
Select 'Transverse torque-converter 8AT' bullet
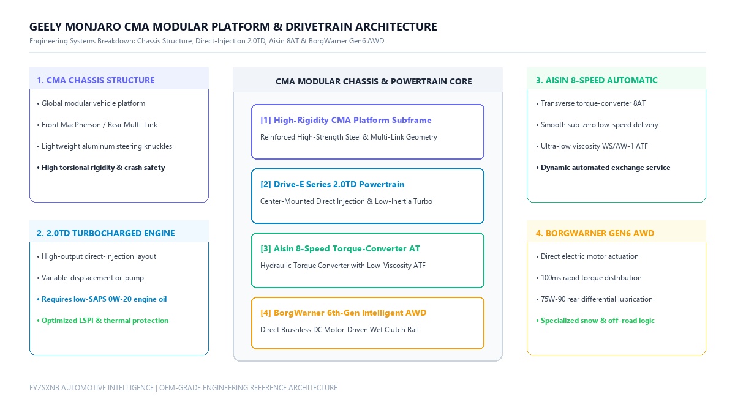coord(590,103)
